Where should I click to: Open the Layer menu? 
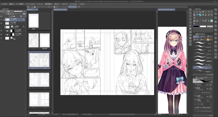point(40,4)
